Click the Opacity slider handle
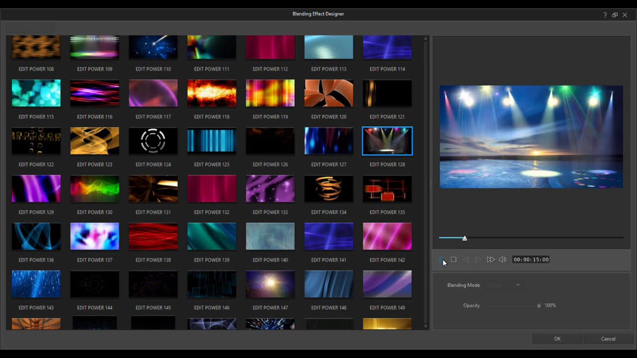This screenshot has height=358, width=637. click(539, 306)
